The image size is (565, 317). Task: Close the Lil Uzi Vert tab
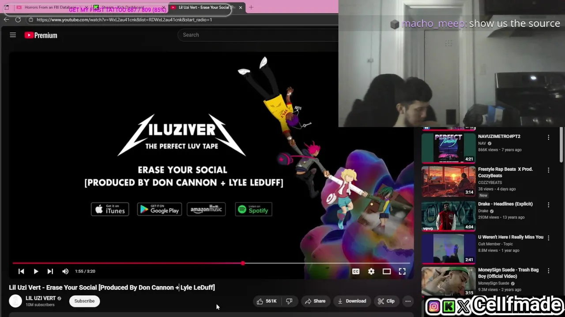tap(241, 7)
